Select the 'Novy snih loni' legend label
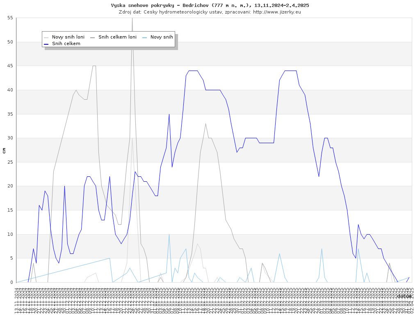Image resolution: width=420 pixels, height=315 pixels. (68, 37)
